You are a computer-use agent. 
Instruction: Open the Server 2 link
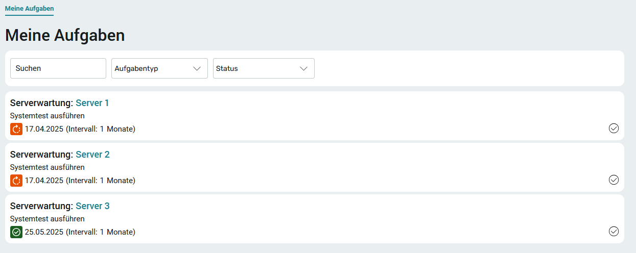(x=92, y=155)
